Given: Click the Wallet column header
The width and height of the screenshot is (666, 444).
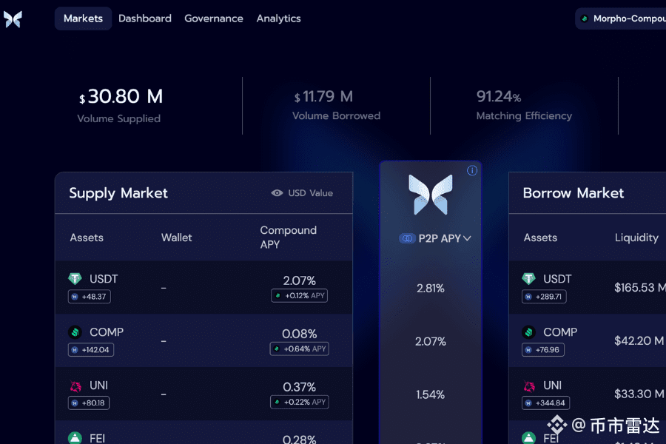Looking at the screenshot, I should (177, 238).
